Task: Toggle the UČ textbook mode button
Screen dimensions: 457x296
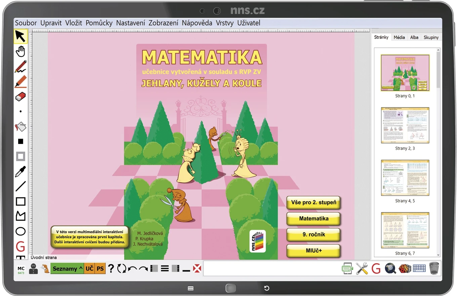Action: pyautogui.click(x=89, y=268)
